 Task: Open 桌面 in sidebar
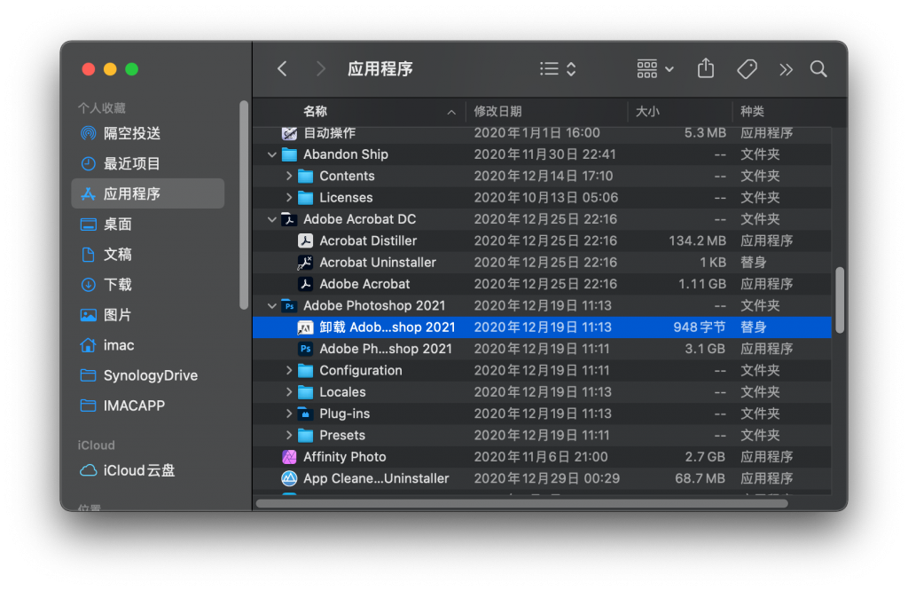(x=148, y=225)
